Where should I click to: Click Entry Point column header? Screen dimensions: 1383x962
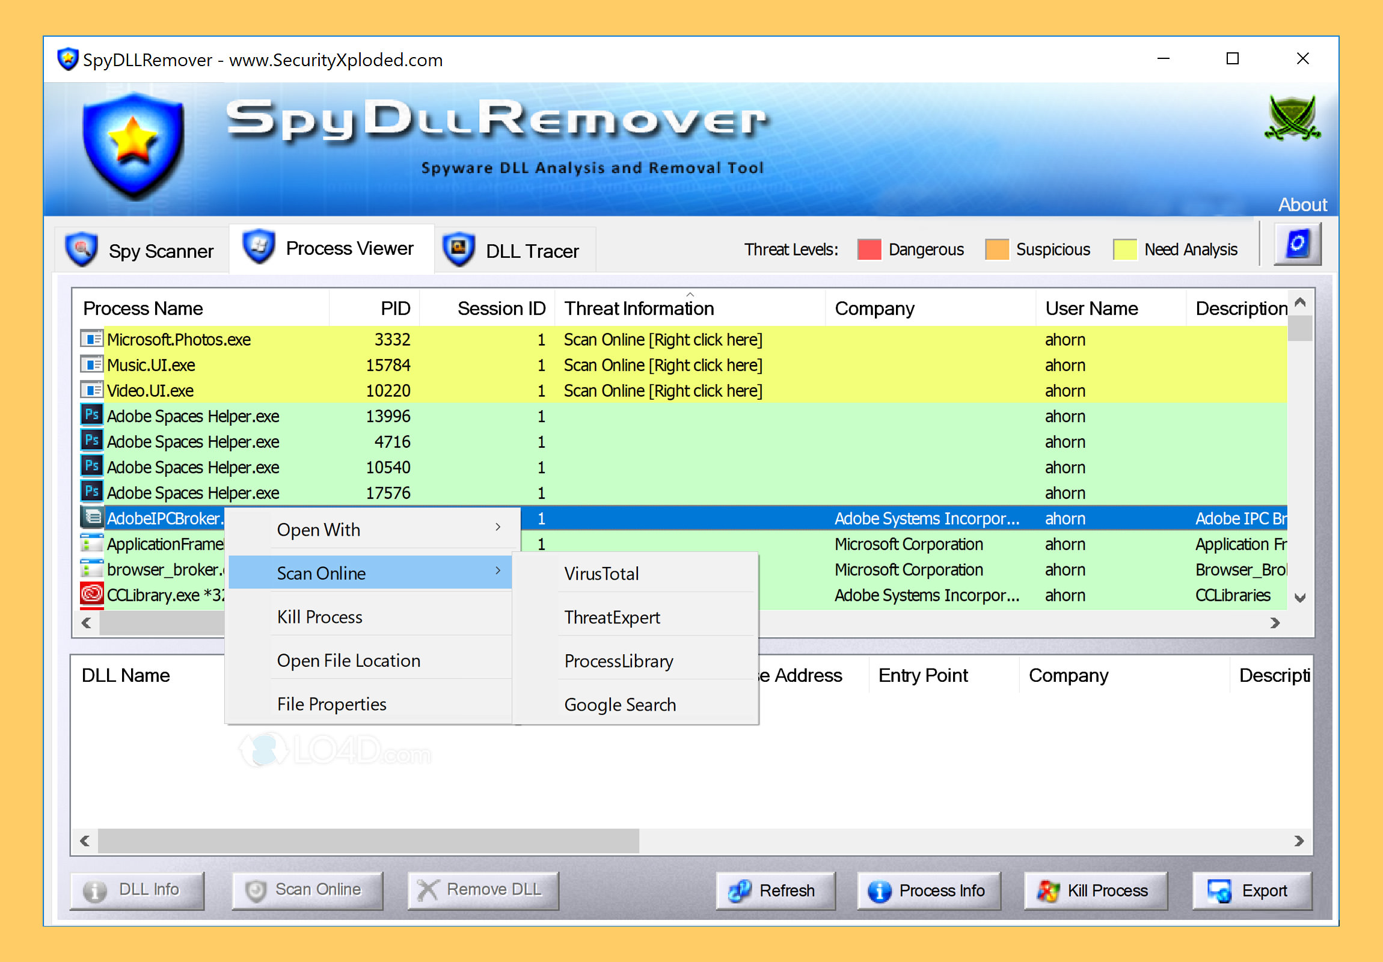(945, 675)
